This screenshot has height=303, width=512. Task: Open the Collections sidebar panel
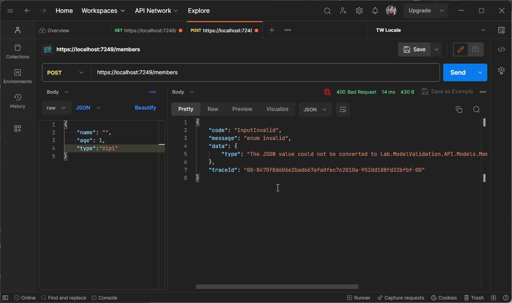(x=18, y=52)
